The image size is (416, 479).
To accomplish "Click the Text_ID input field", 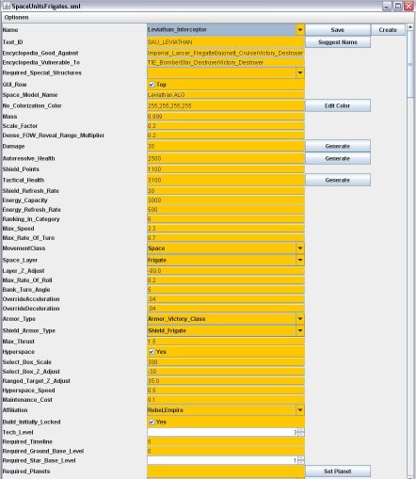I will tap(226, 42).
